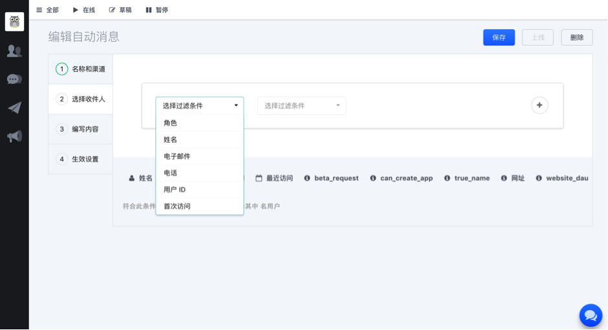Go to step 3 编写内容

[x=80, y=129]
